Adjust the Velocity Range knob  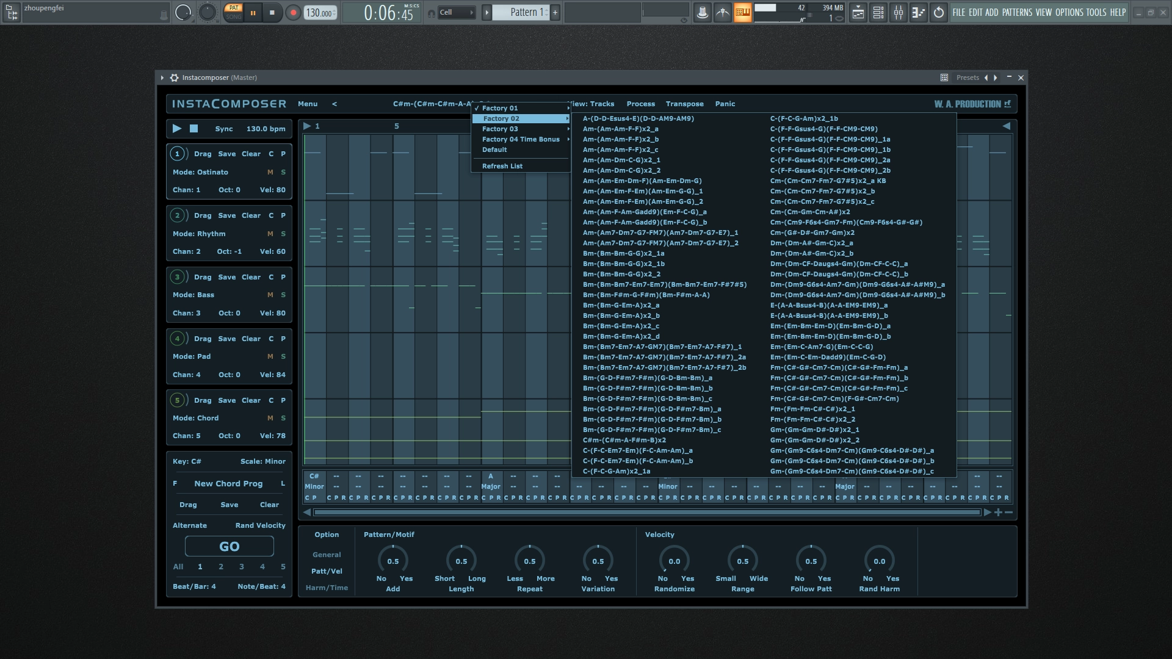743,560
